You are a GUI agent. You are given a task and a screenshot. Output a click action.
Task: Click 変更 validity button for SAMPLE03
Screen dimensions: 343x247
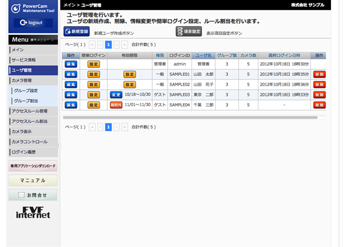point(115,95)
